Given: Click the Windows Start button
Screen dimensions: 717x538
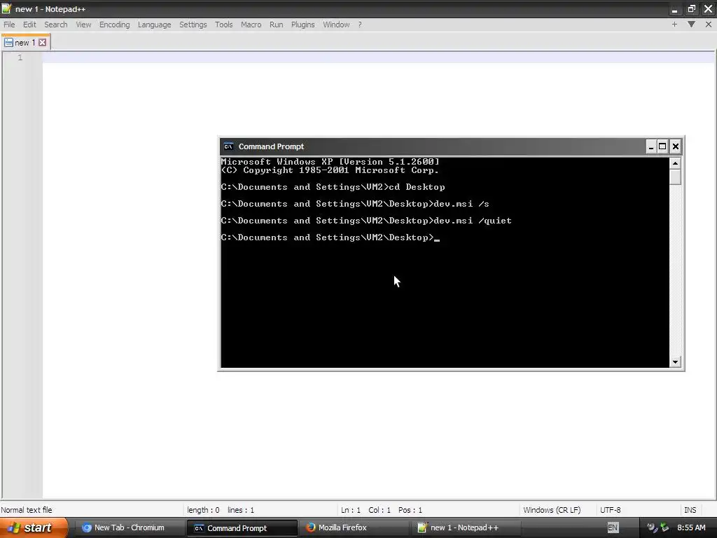Looking at the screenshot, I should [x=33, y=528].
